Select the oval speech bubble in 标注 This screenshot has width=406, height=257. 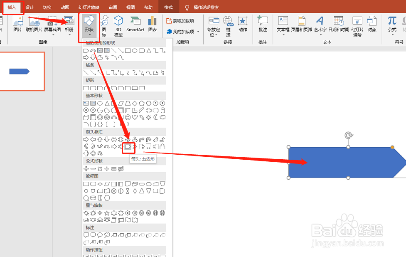(100, 235)
